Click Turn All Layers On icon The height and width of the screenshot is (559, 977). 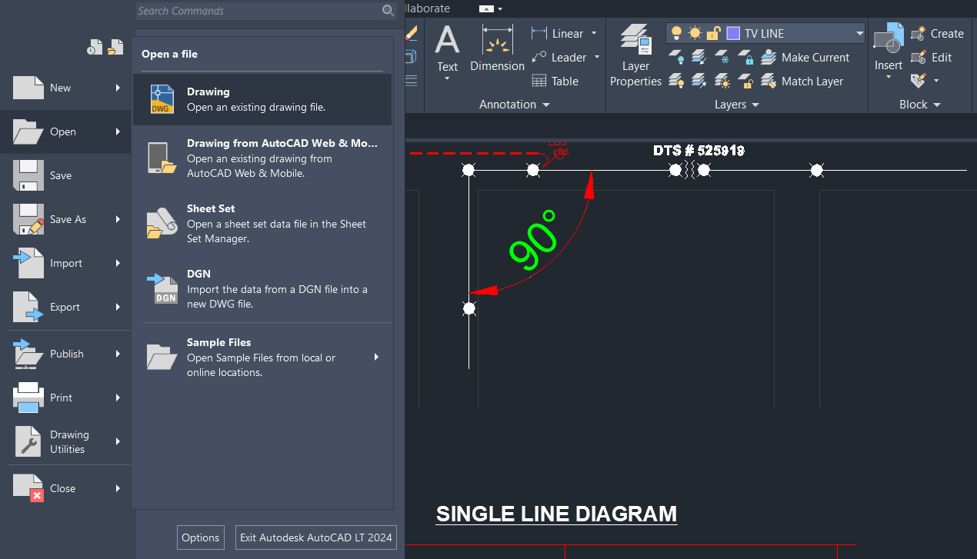coord(676,81)
